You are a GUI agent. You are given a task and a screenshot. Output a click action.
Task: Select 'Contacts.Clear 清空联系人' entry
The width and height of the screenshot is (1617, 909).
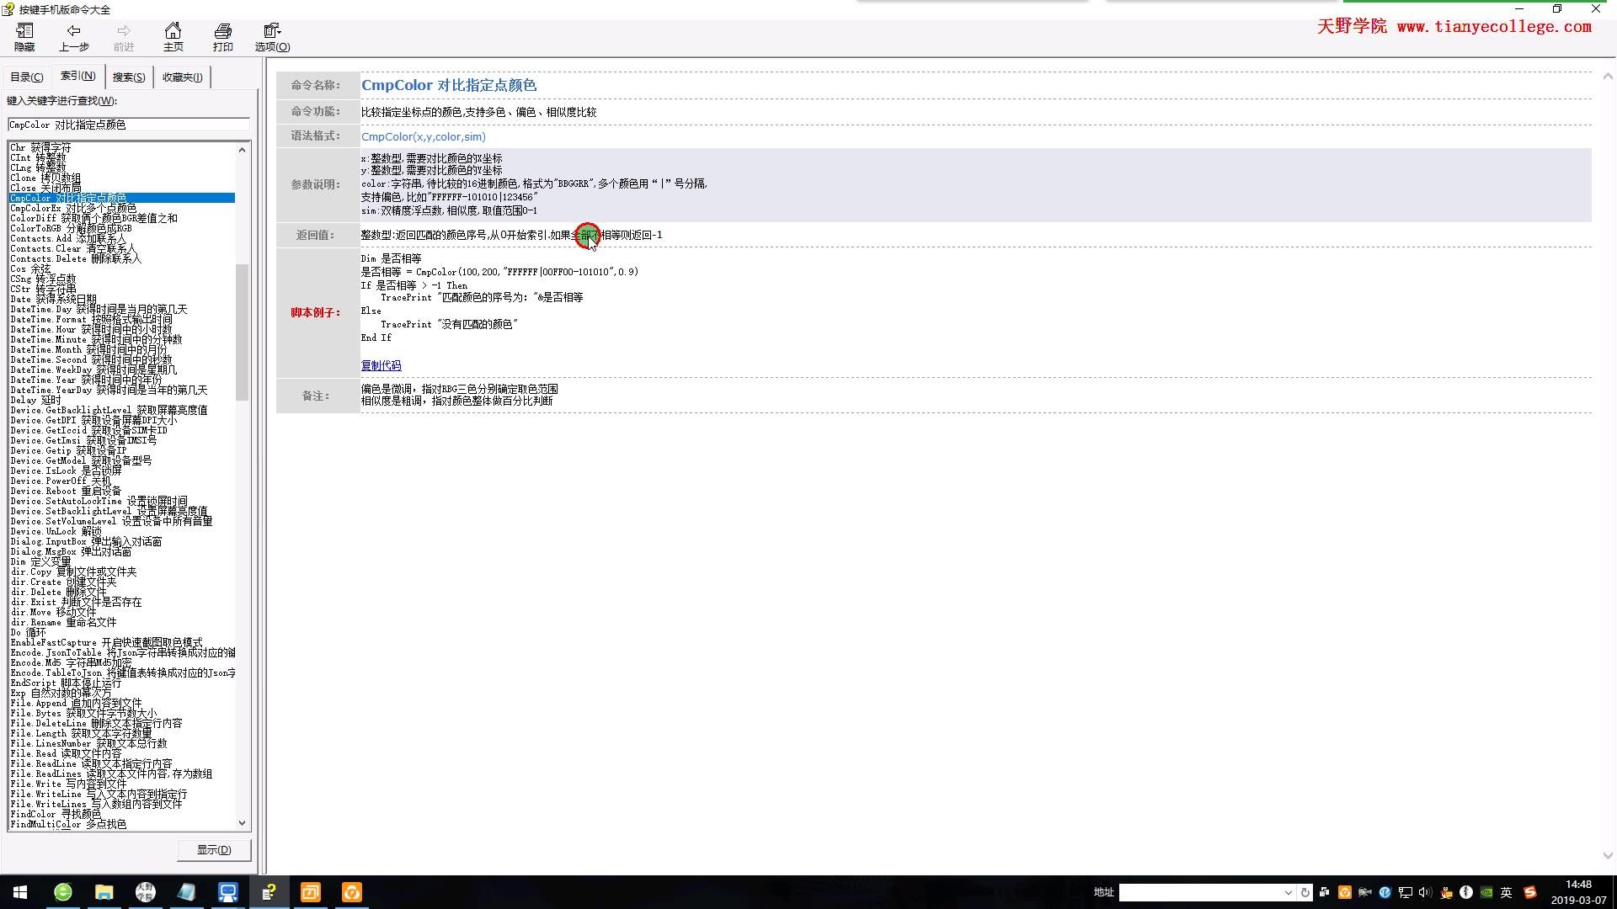(x=72, y=248)
